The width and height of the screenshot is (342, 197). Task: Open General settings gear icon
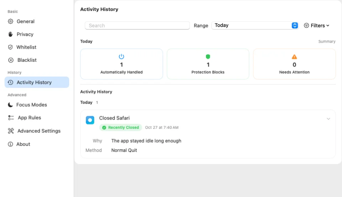point(10,21)
